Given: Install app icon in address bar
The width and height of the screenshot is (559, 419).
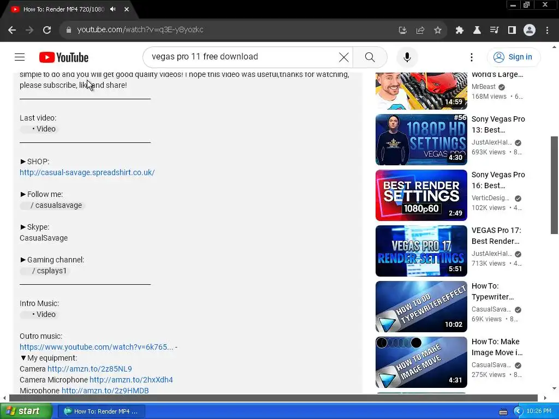Looking at the screenshot, I should [402, 31].
